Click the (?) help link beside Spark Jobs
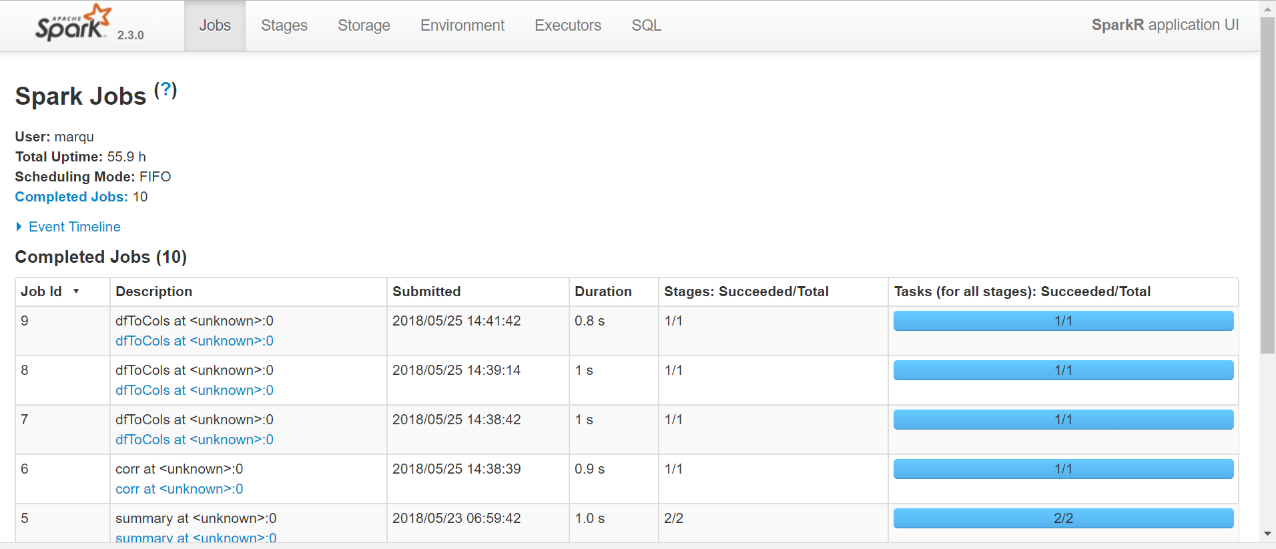 pyautogui.click(x=166, y=90)
